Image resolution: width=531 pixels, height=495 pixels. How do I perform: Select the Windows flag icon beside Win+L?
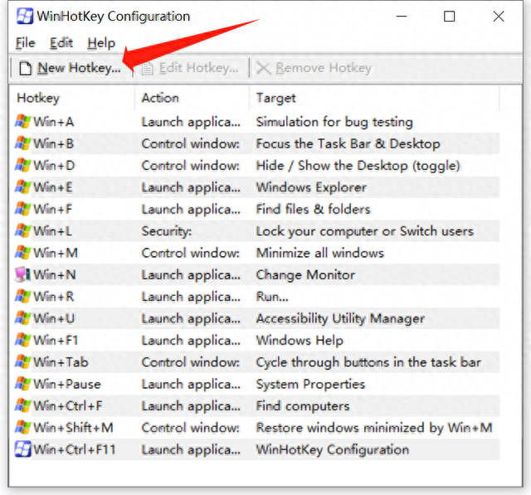coord(22,231)
